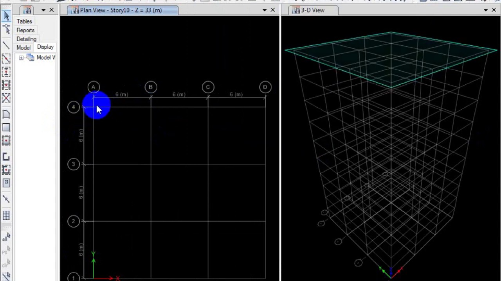Click the grid table tool icon
The height and width of the screenshot is (281, 501).
click(6, 215)
